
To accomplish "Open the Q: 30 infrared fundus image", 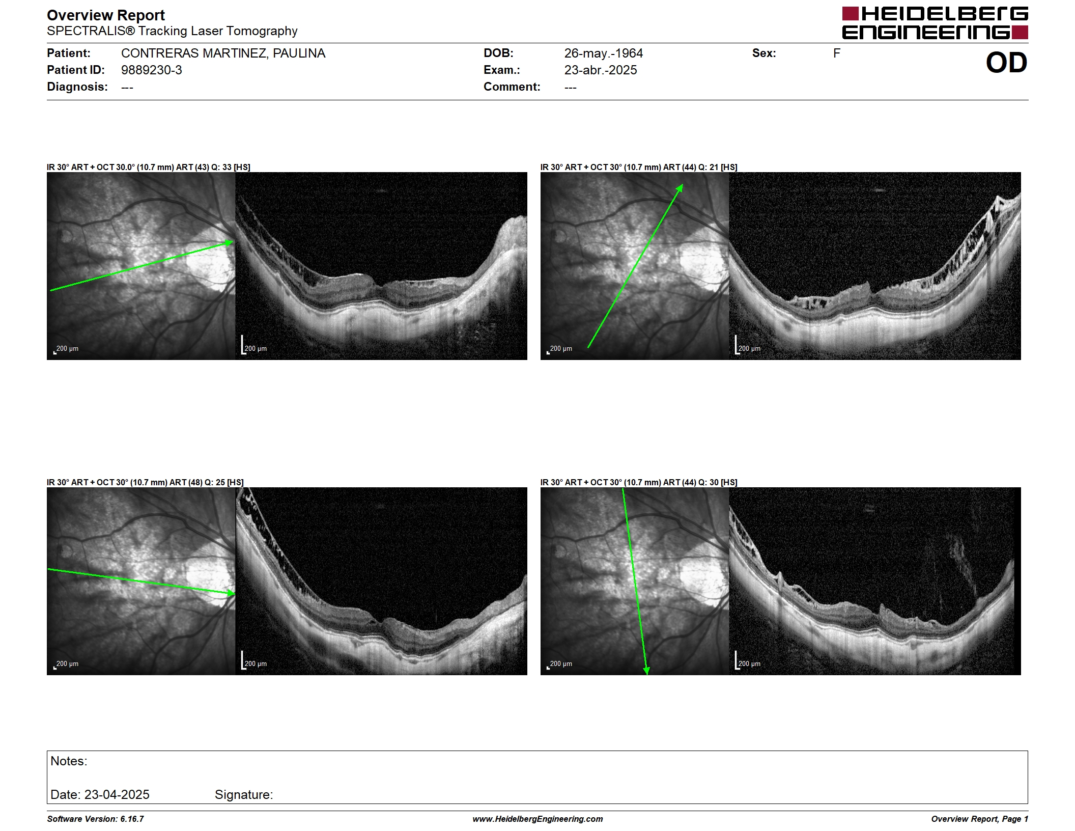I will [x=635, y=581].
